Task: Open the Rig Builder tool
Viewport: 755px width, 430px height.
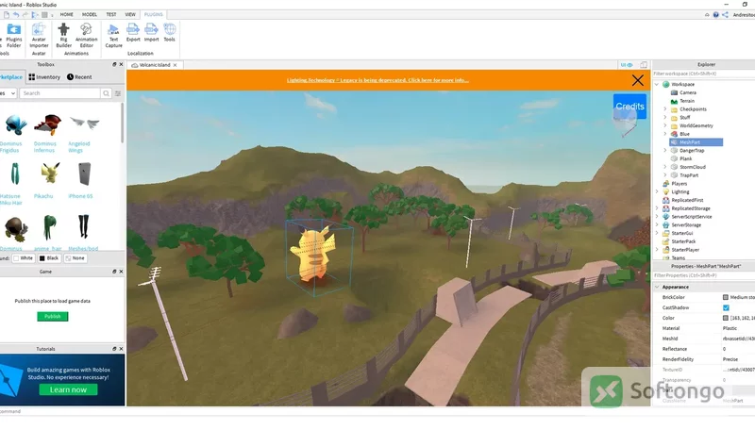Action: coord(63,35)
